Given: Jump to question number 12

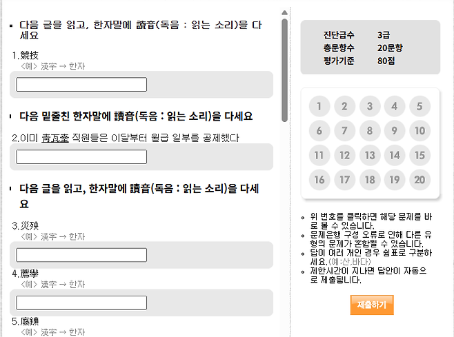Looking at the screenshot, I should point(344,156).
